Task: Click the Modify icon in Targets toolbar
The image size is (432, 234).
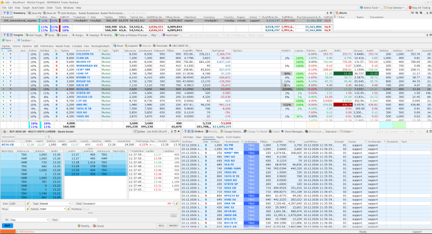Action: coord(102,35)
